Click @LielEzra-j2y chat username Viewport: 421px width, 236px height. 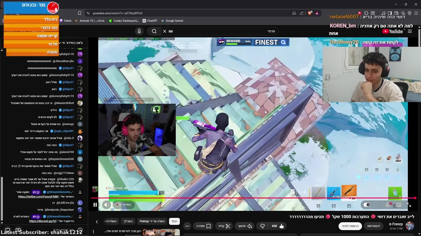pos(65,203)
